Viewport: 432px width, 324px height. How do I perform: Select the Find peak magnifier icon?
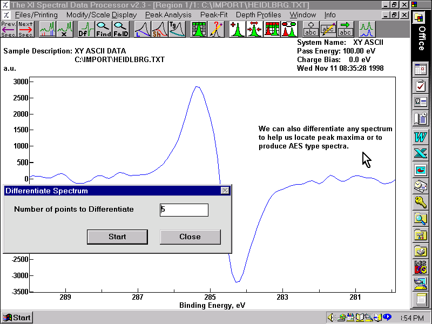(x=103, y=29)
